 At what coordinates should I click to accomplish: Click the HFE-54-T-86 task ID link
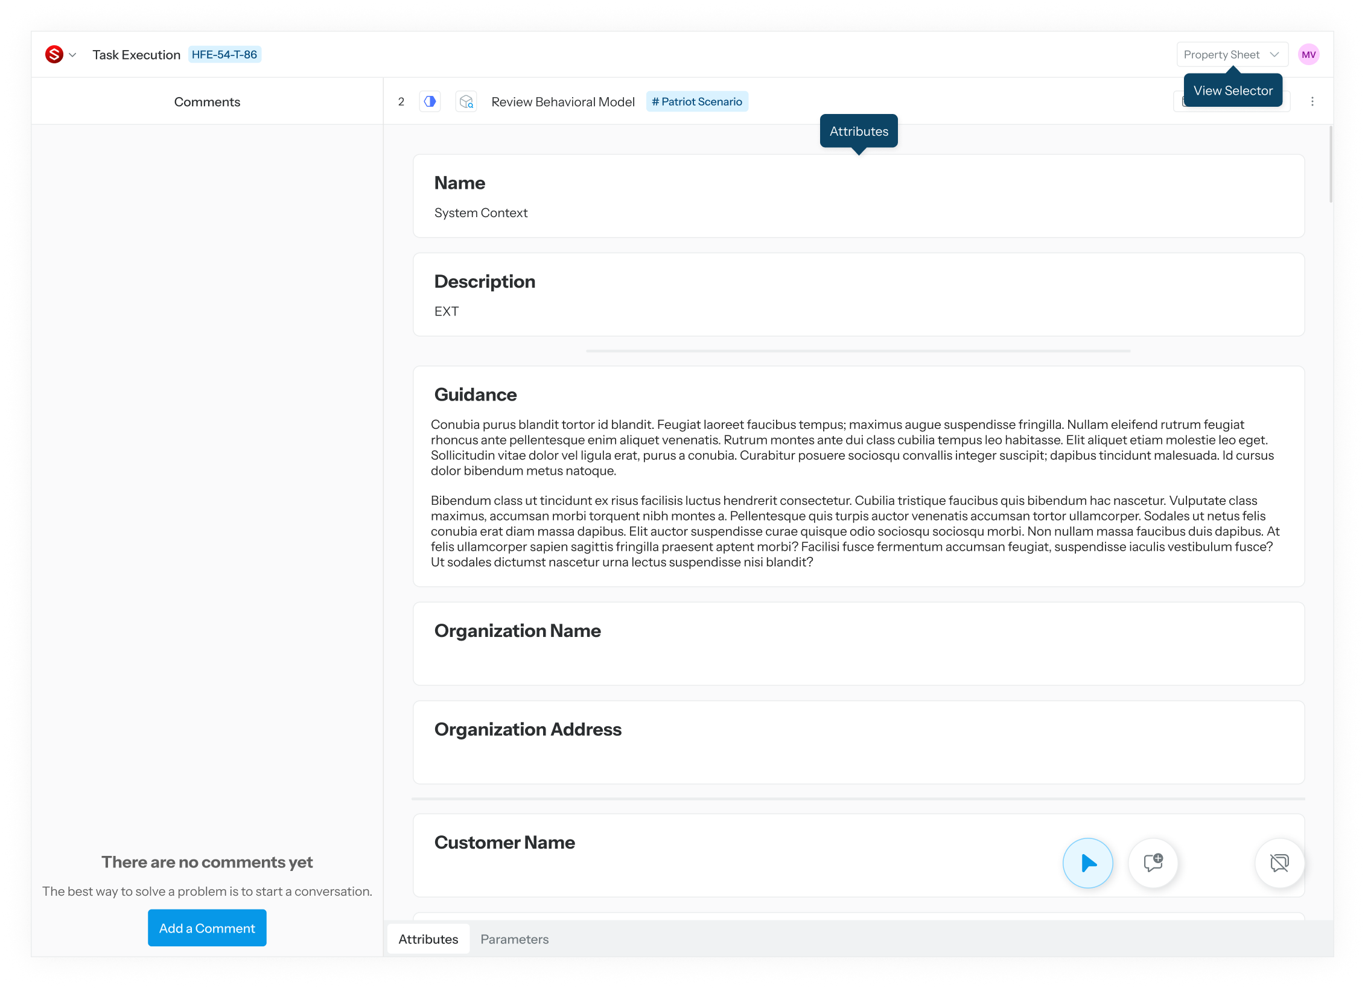pyautogui.click(x=224, y=54)
